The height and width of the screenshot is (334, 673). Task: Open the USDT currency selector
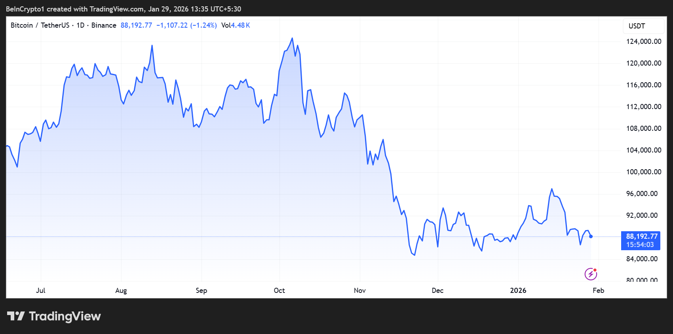(x=643, y=26)
